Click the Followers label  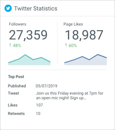pyautogui.click(x=18, y=24)
